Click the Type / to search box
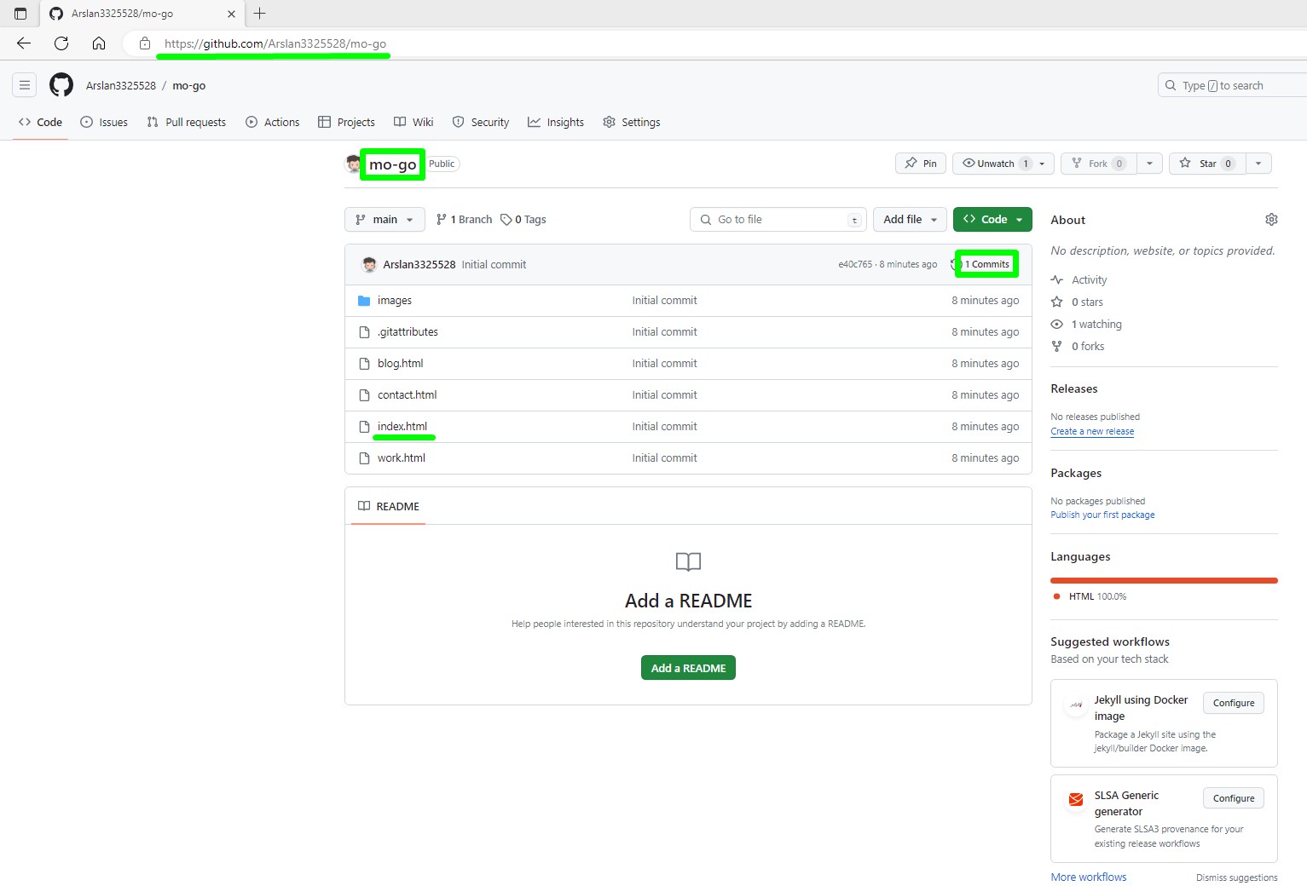Viewport: 1307px width, 886px height. (x=1232, y=85)
